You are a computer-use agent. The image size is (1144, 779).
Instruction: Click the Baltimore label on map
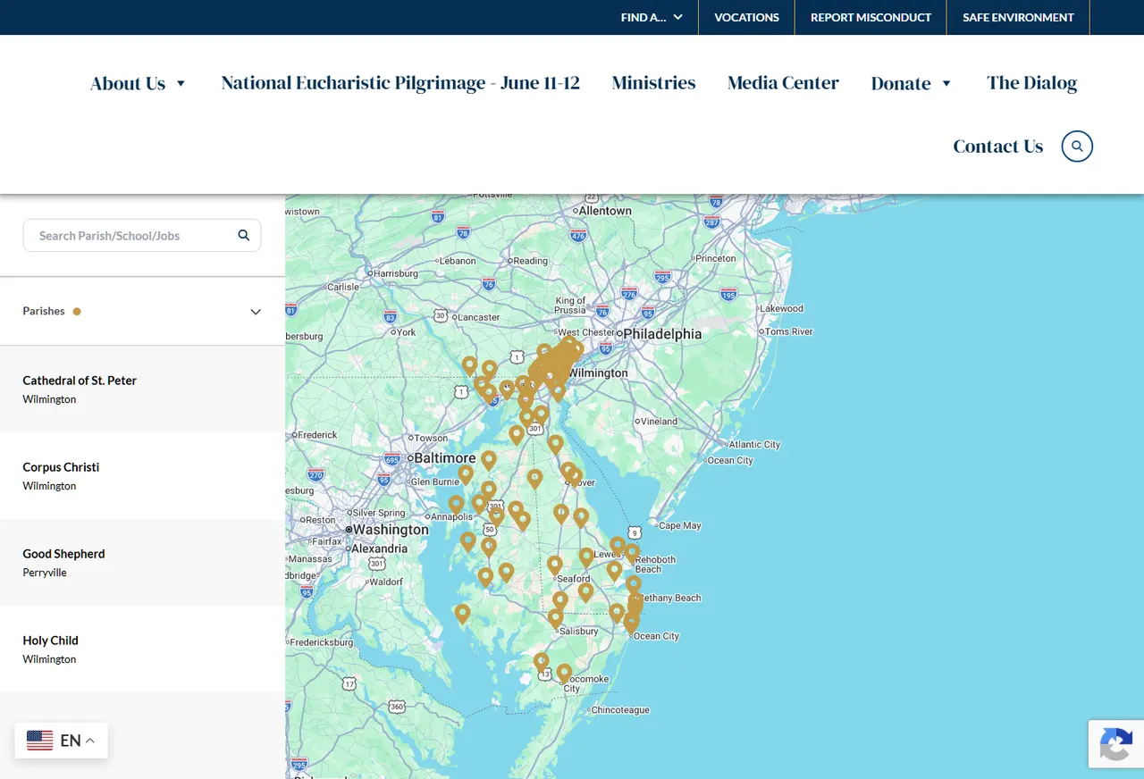click(x=444, y=457)
